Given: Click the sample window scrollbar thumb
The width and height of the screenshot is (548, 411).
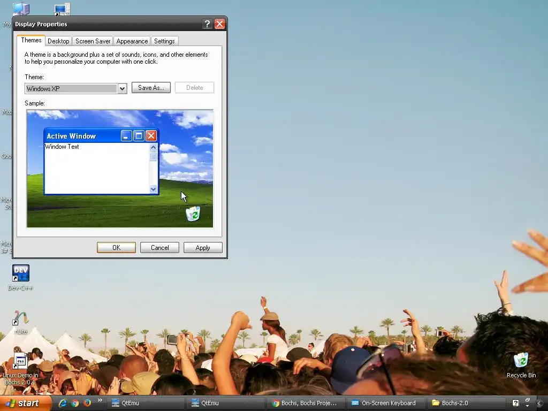Looking at the screenshot, I should pos(153,156).
